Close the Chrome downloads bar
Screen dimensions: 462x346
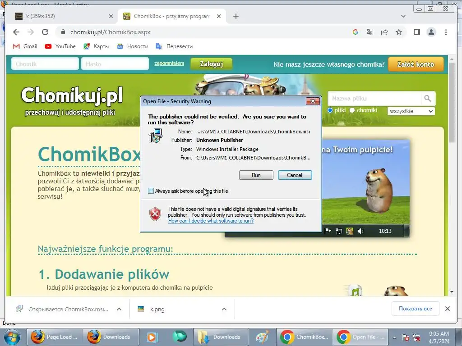(447, 309)
